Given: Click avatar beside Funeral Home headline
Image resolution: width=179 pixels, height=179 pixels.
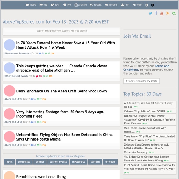Looking at the screenshot, I should pyautogui.click(x=10, y=45).
